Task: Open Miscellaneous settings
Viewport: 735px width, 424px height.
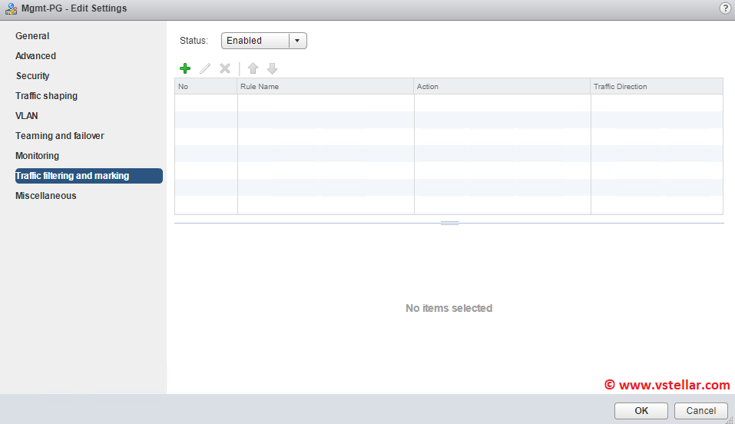Action: (46, 196)
